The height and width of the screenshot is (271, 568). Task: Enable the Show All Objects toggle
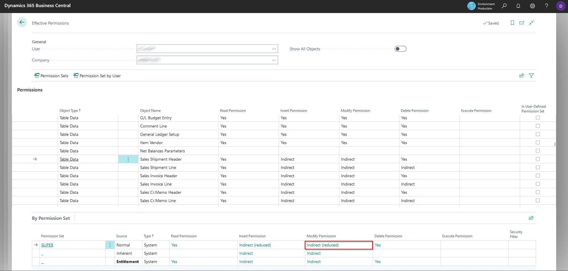[x=401, y=49]
